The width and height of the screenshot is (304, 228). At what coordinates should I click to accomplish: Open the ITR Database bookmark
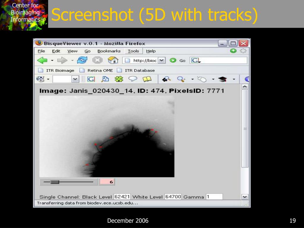click(x=136, y=70)
